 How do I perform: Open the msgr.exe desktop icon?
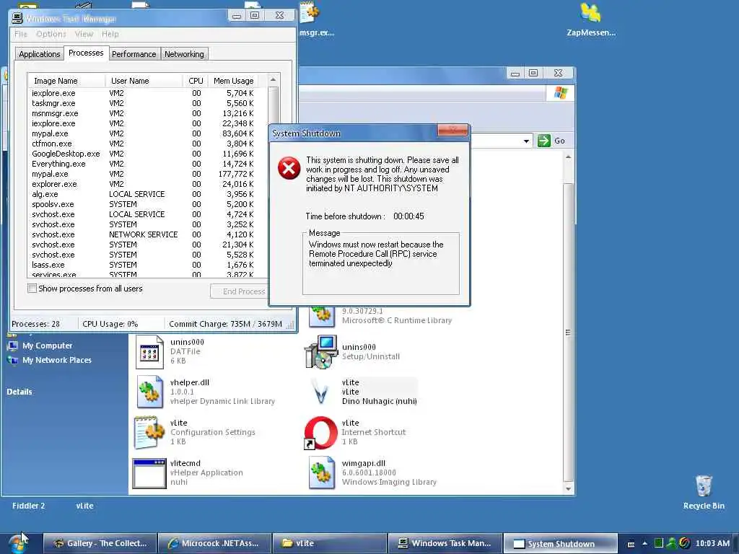310,12
